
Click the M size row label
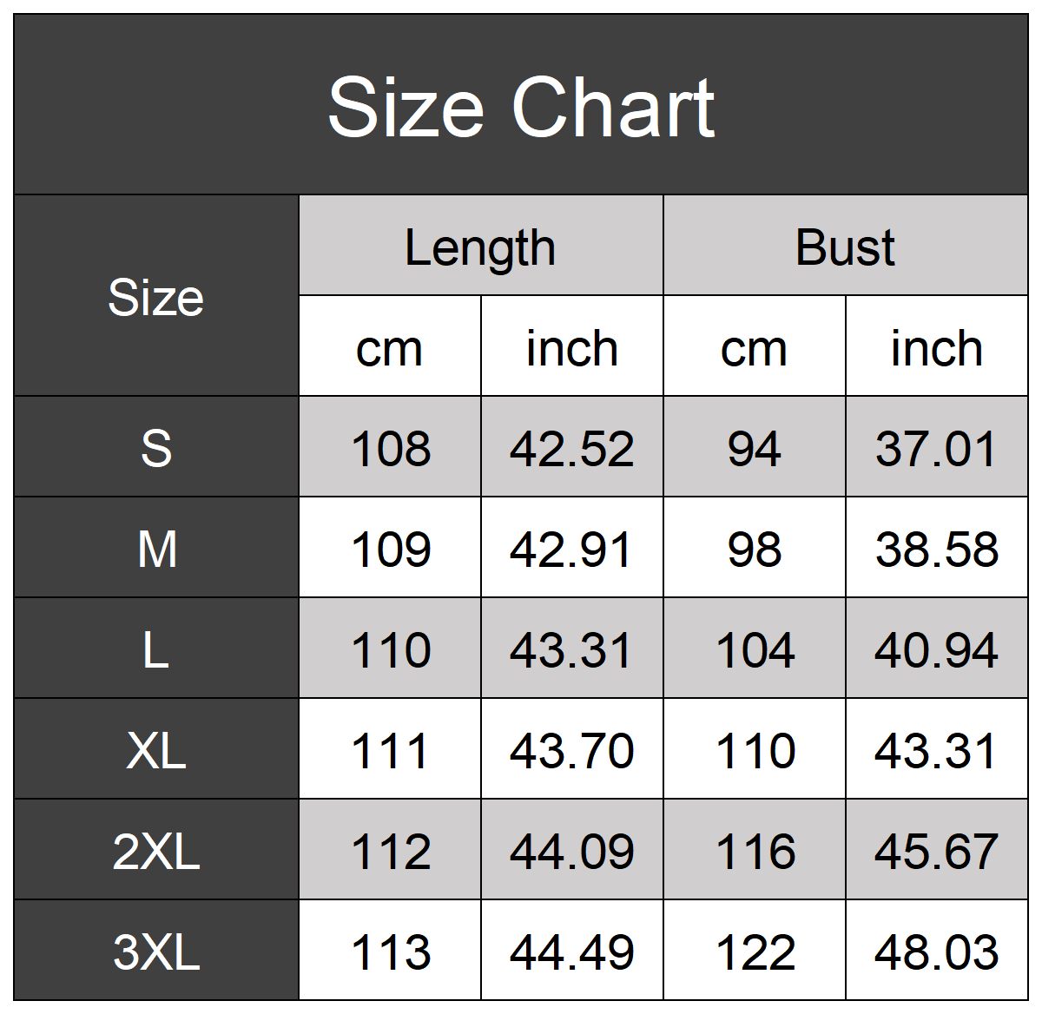pyautogui.click(x=156, y=549)
